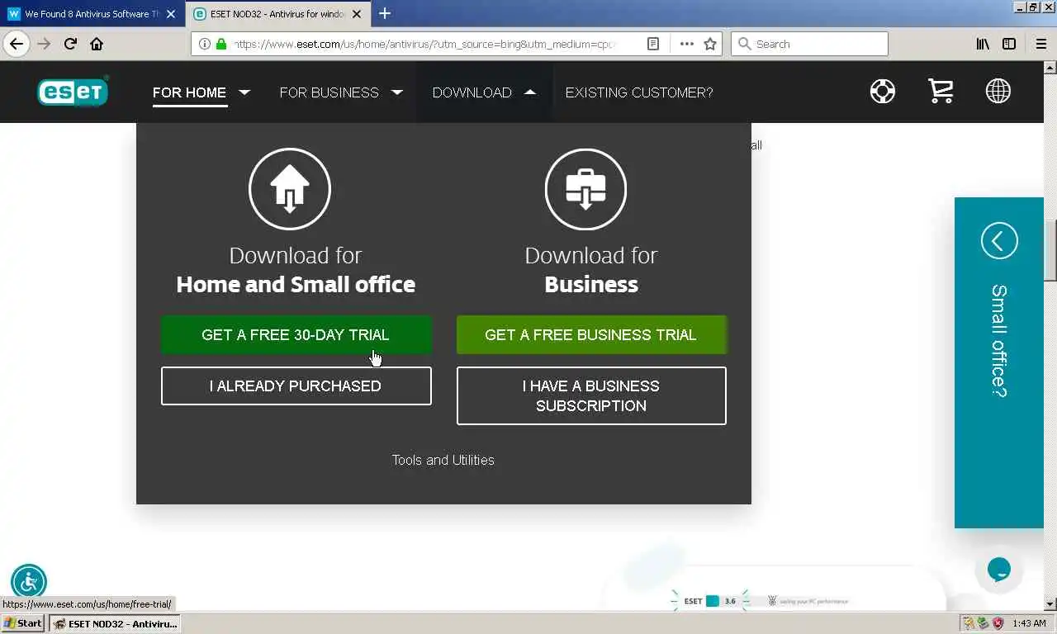Open EXISTING CUSTOMER? link
The width and height of the screenshot is (1057, 634).
point(639,92)
